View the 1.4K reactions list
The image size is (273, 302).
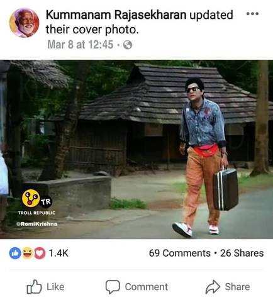pyautogui.click(x=58, y=253)
